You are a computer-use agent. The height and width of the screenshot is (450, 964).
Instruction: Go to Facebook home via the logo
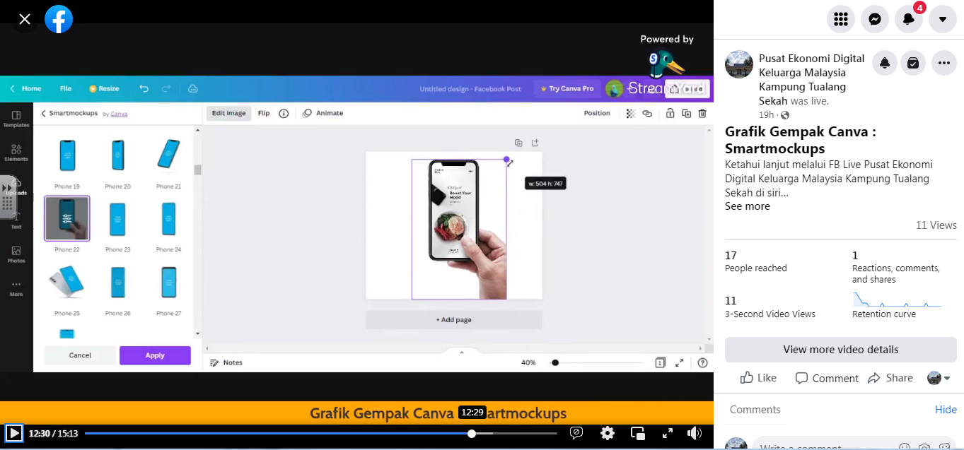59,19
